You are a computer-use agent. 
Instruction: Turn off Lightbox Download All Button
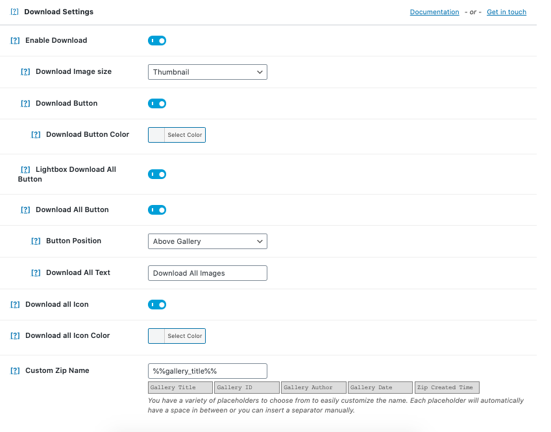click(x=157, y=174)
